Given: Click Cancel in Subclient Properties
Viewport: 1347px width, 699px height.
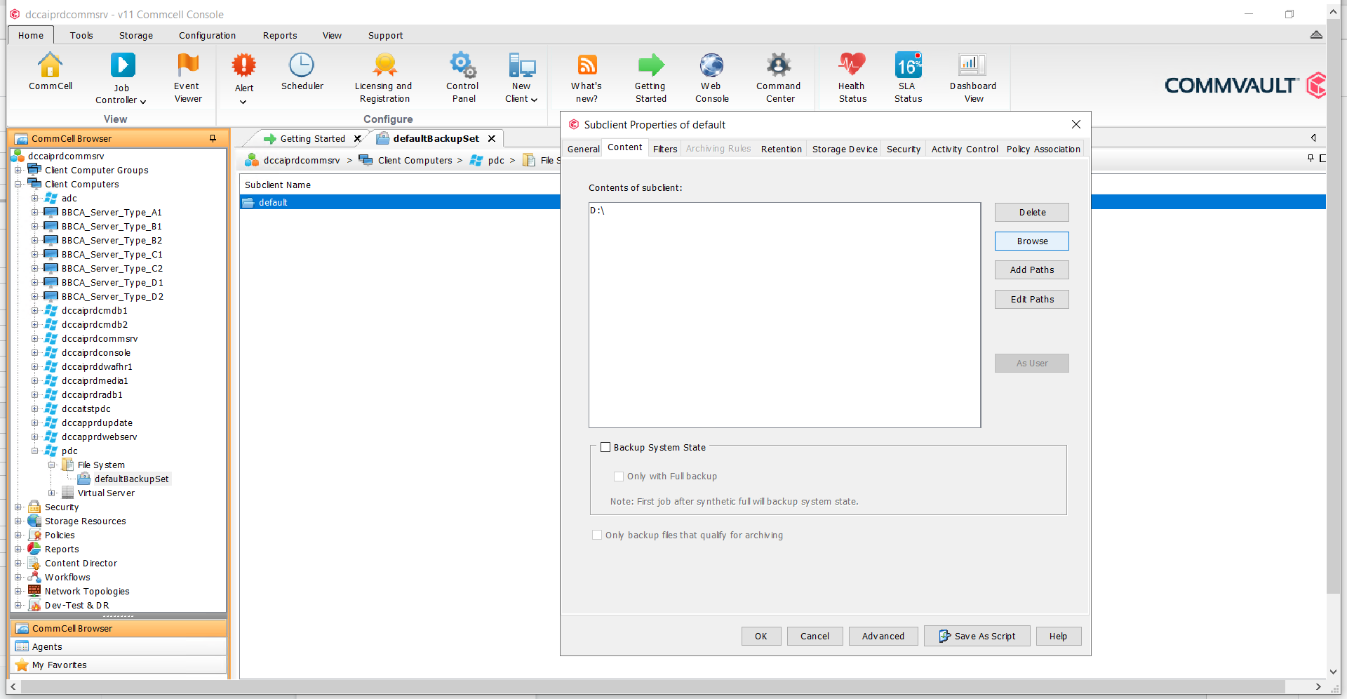Looking at the screenshot, I should pyautogui.click(x=815, y=636).
